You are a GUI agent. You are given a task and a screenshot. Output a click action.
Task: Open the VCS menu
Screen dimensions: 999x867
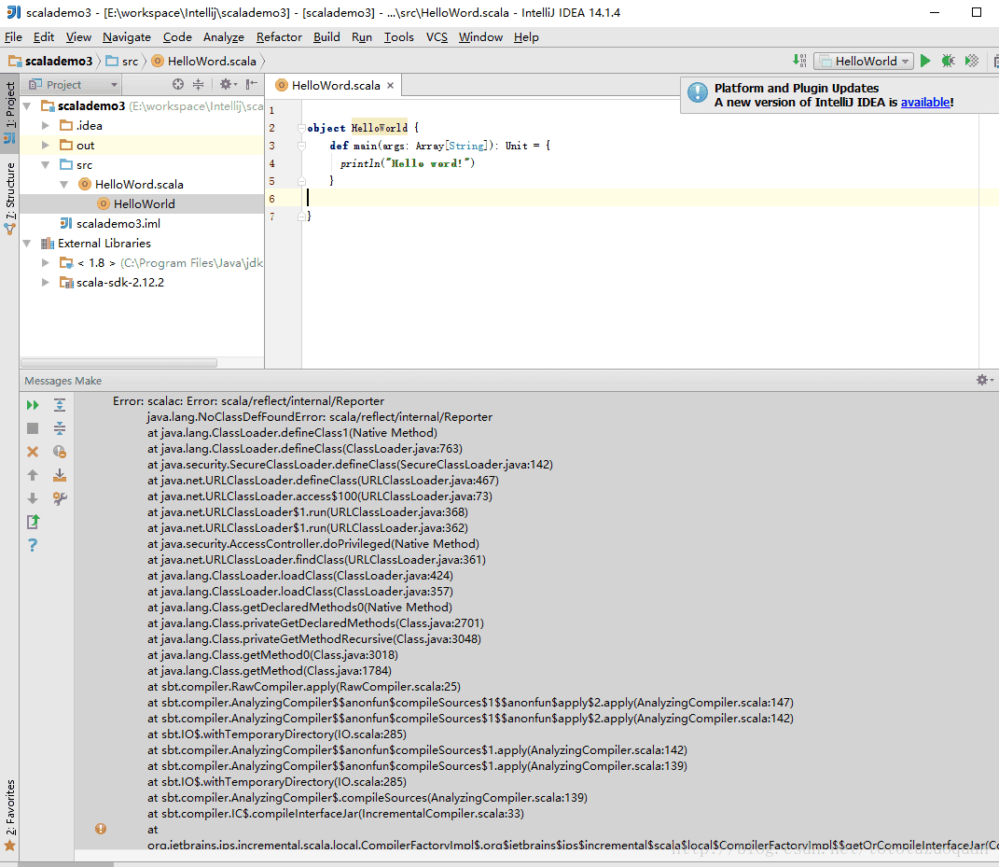pyautogui.click(x=437, y=37)
